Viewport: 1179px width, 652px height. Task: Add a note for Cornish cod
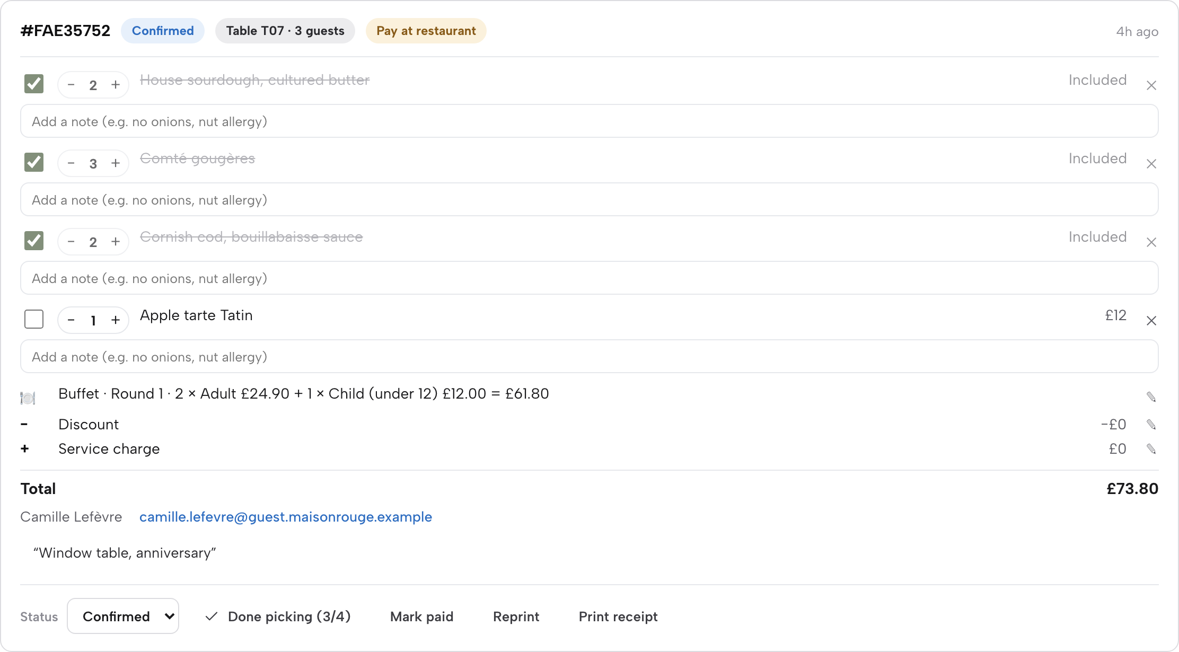(x=589, y=278)
